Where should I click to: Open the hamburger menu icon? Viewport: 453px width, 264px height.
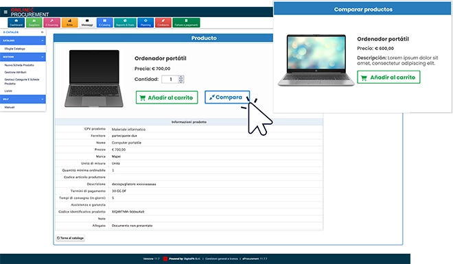pyautogui.click(x=5, y=12)
